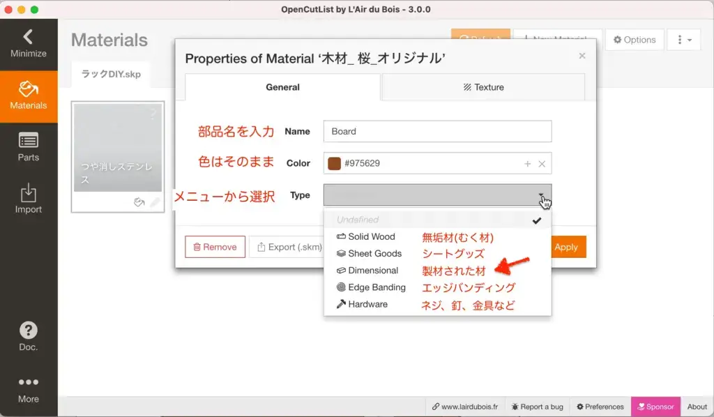
Task: Click the brown color swatch #975629
Action: [334, 163]
